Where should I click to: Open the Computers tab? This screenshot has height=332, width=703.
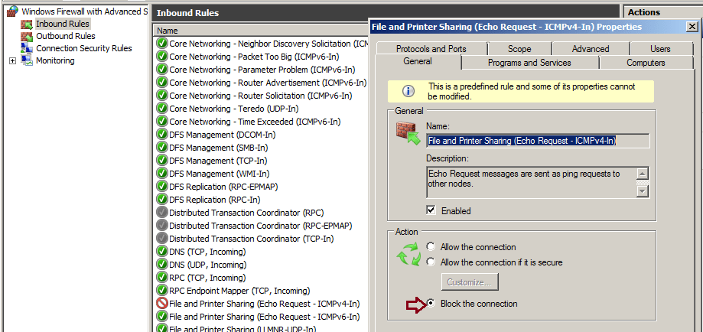point(646,63)
